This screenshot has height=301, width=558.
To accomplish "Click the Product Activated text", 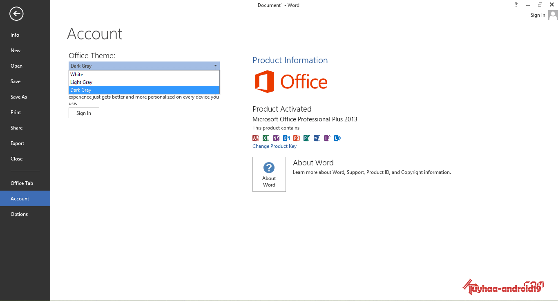I will (x=282, y=109).
